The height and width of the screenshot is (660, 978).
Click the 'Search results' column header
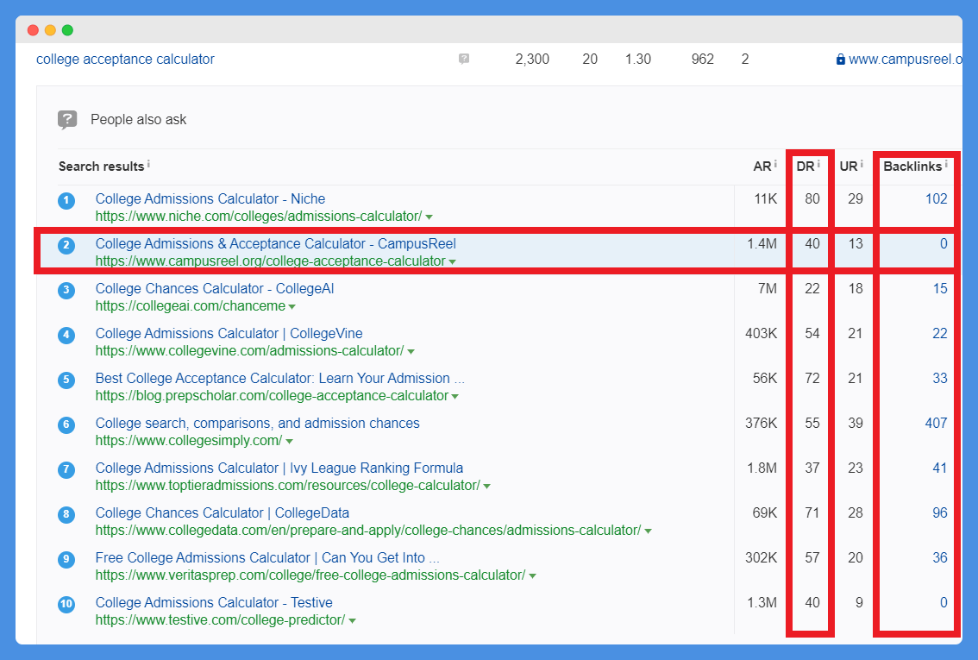tap(101, 167)
